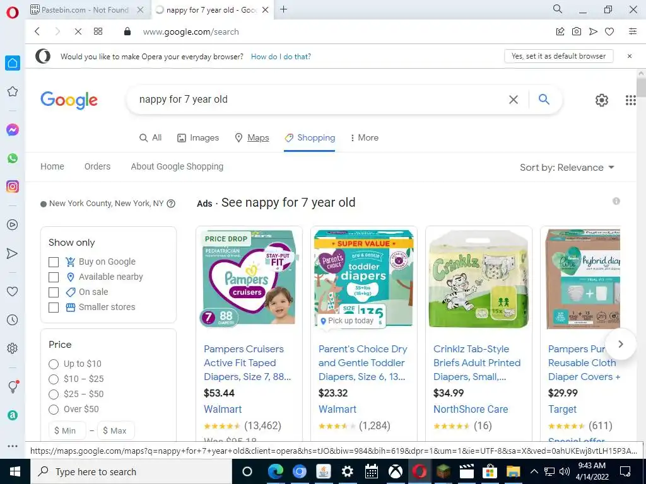The image size is (646, 484).
Task: Show next ads with the carousel arrow
Action: point(621,344)
